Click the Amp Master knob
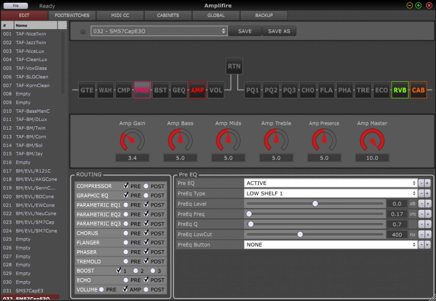This screenshot has height=301, width=436. (372, 140)
